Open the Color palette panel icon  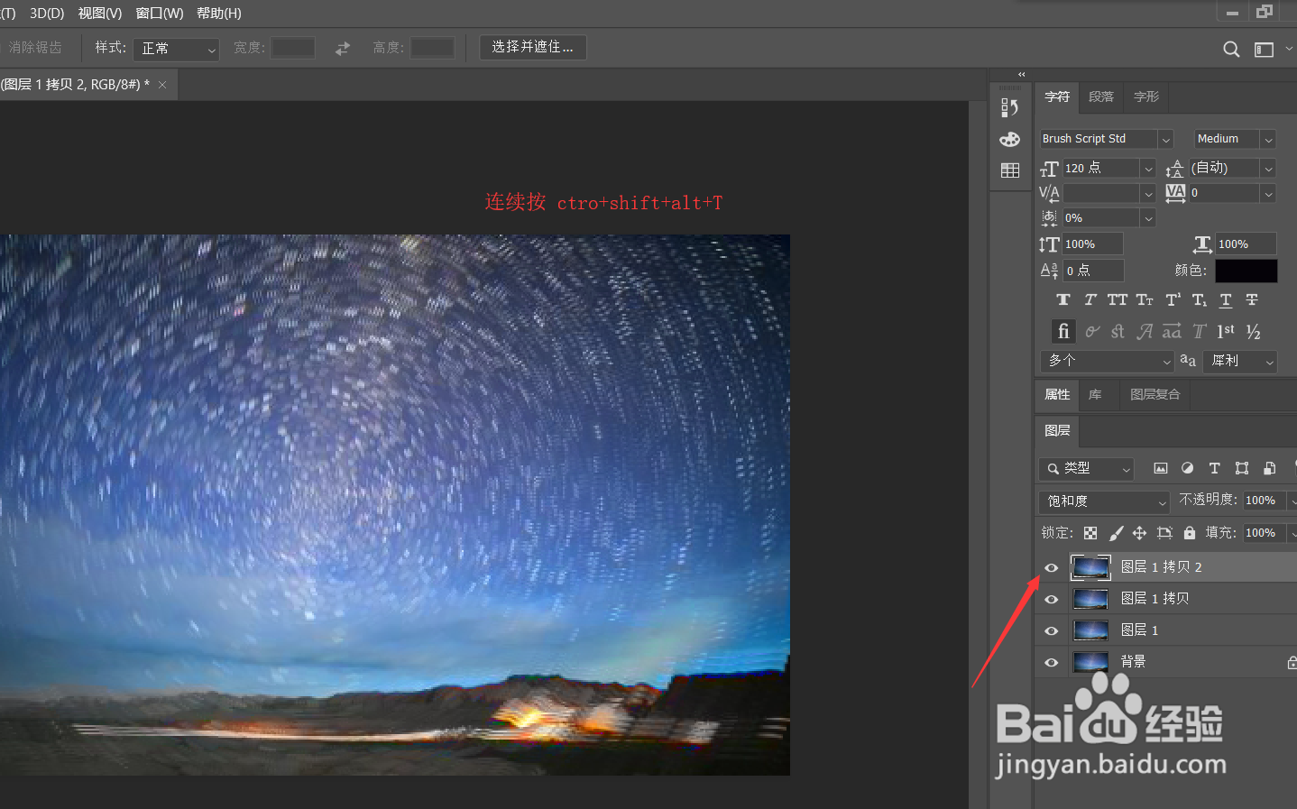1009,139
